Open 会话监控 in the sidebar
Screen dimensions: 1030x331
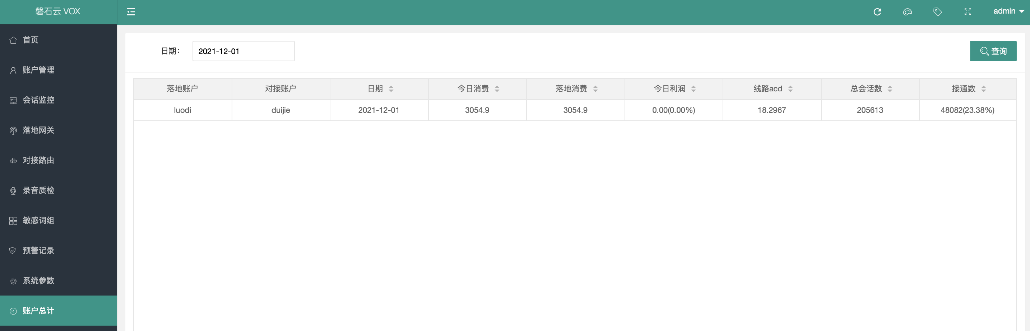tap(59, 100)
